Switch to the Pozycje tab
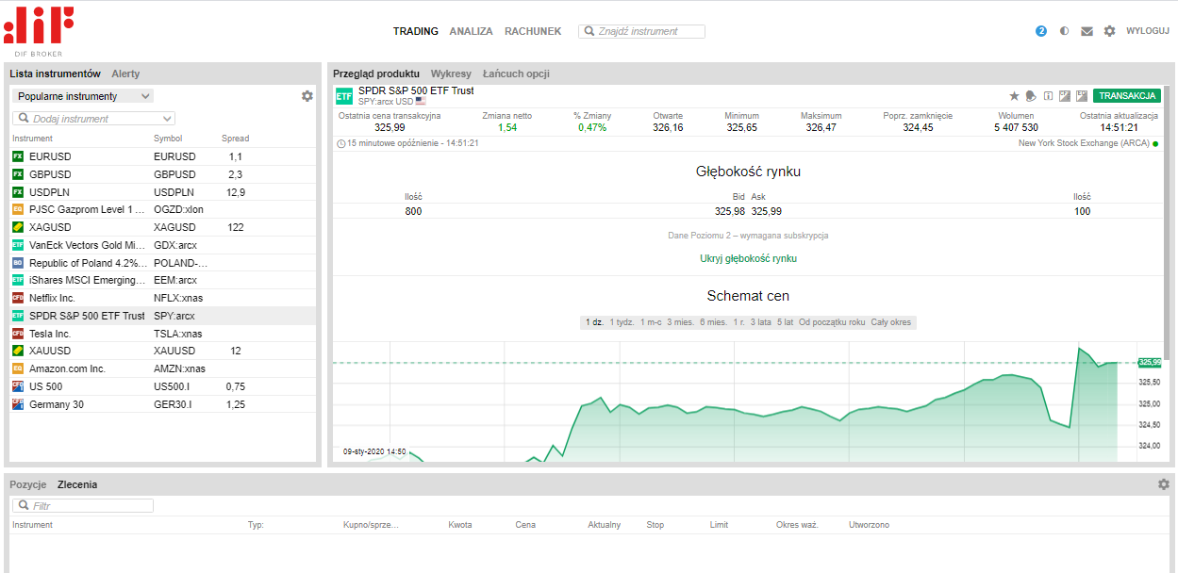This screenshot has height=573, width=1178. (x=28, y=484)
